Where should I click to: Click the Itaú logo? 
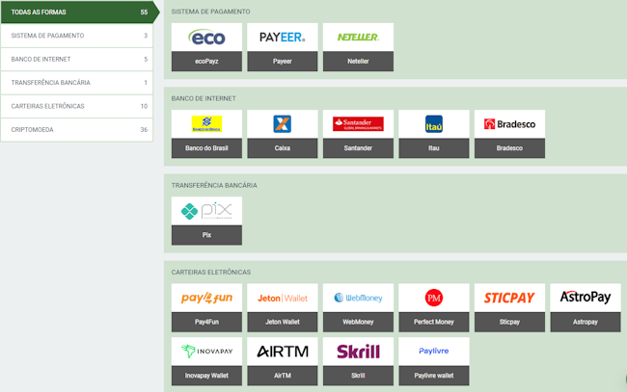[x=434, y=124]
